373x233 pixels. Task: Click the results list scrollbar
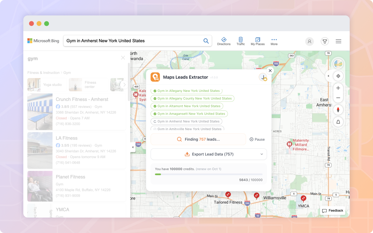[x=129, y=82]
